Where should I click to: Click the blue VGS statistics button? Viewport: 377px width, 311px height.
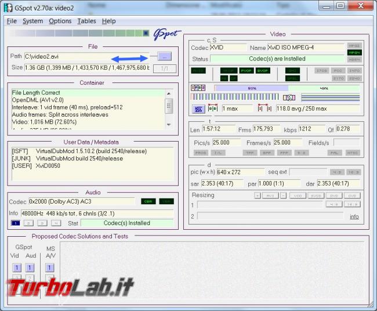[x=198, y=109]
